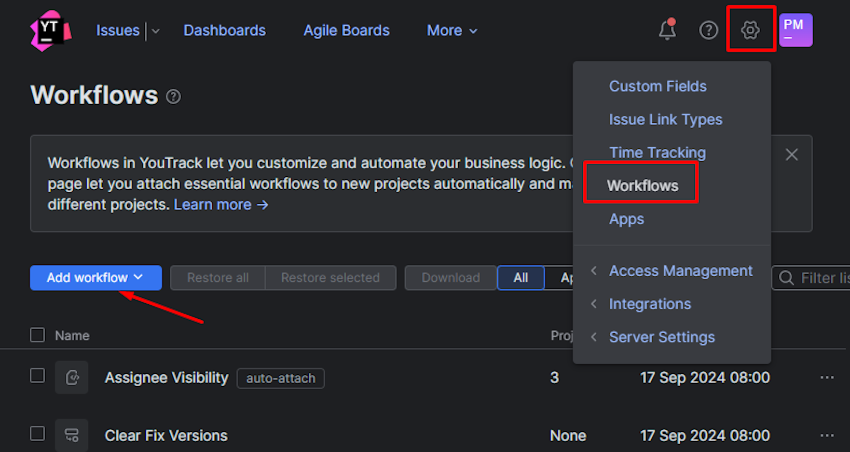Click help icon beside Workflows heading
This screenshot has width=850, height=452.
click(173, 96)
